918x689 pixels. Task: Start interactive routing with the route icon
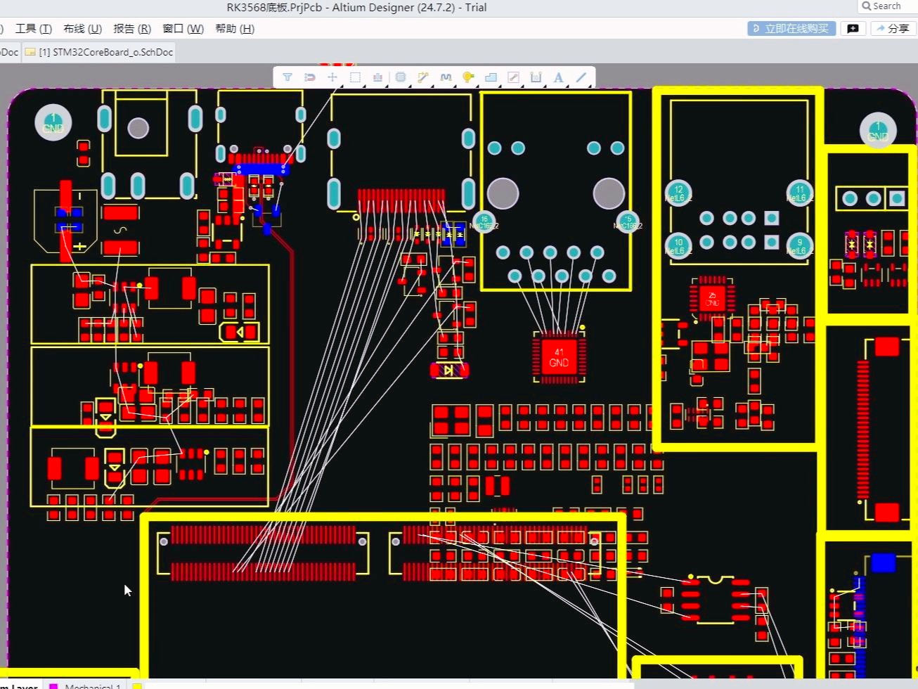coord(422,77)
